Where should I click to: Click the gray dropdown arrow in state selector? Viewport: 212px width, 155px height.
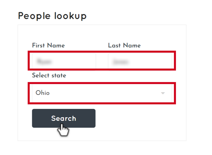pyautogui.click(x=163, y=93)
